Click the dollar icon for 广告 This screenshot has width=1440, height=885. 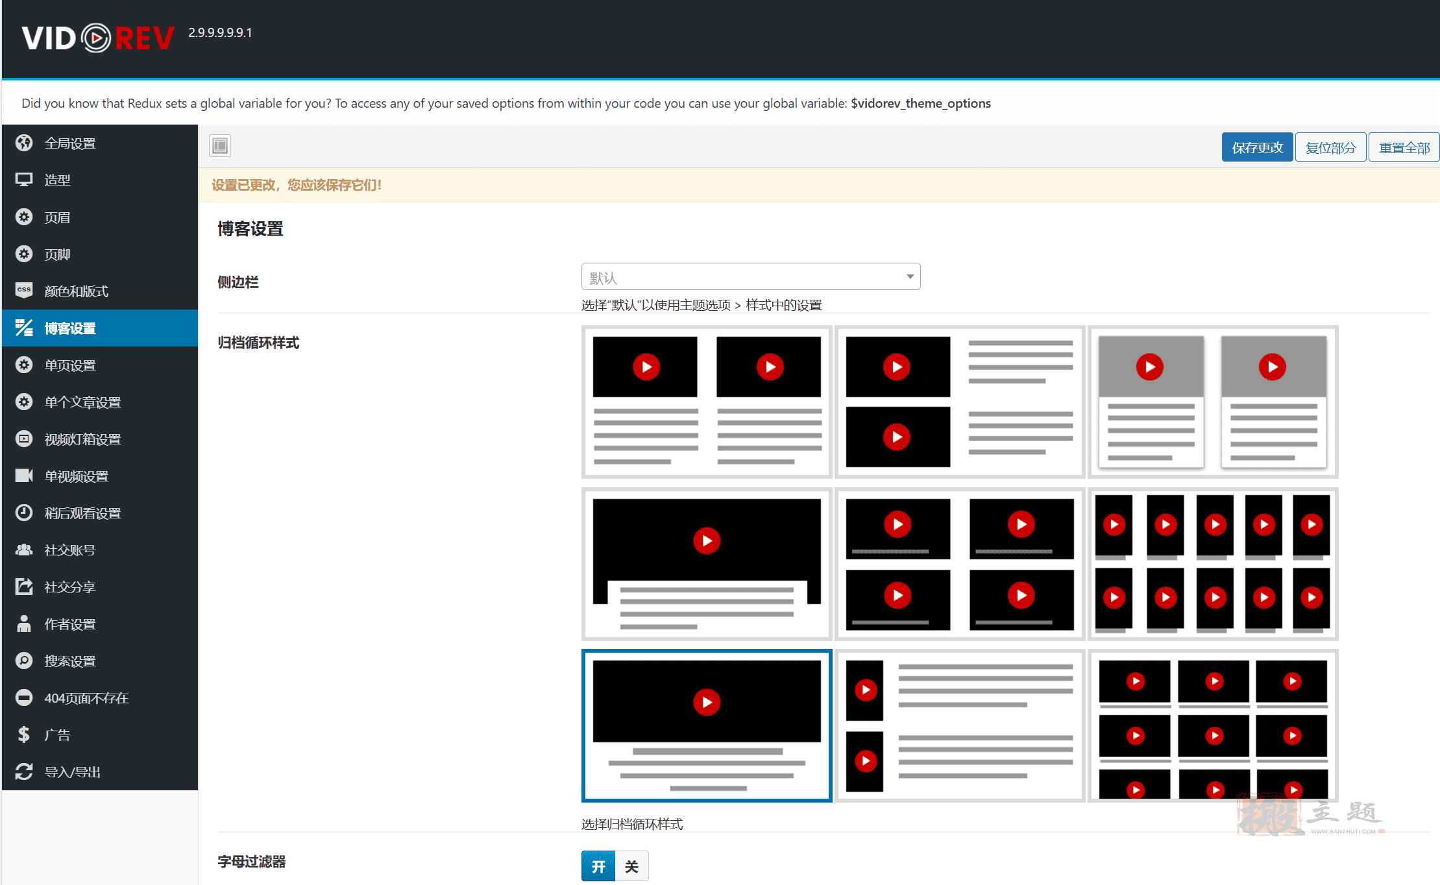click(x=24, y=734)
